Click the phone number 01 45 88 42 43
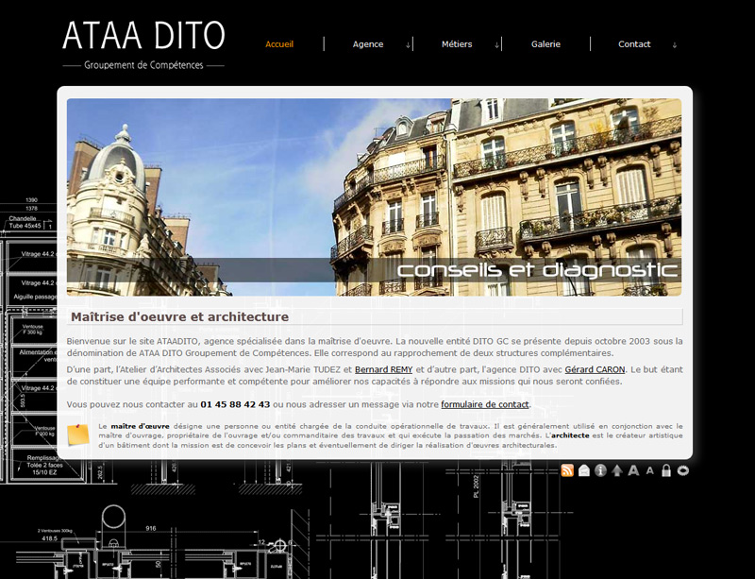755x579 pixels. (235, 404)
